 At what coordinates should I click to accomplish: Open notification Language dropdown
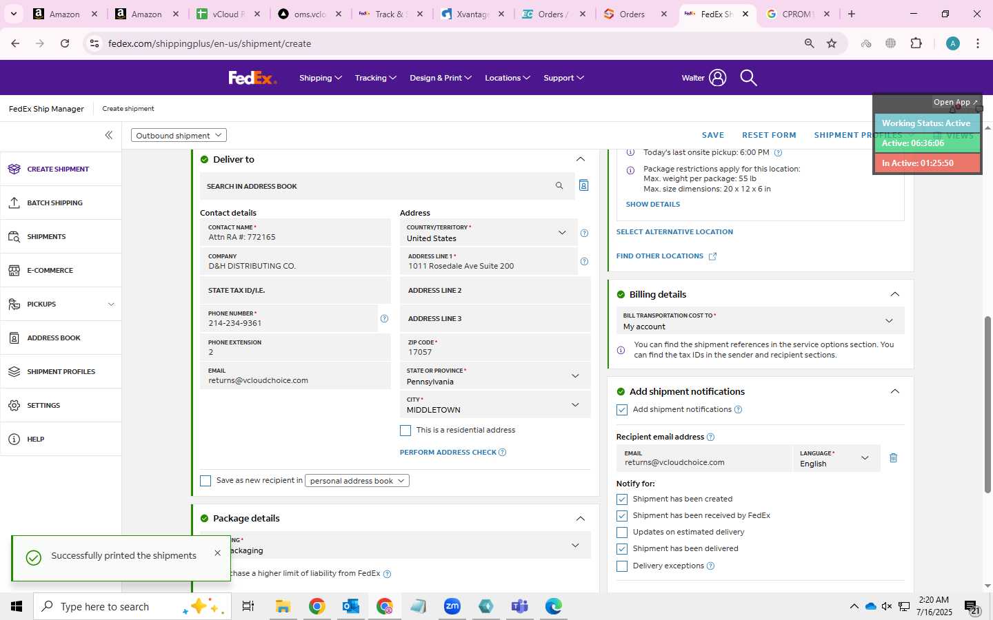(x=837, y=458)
